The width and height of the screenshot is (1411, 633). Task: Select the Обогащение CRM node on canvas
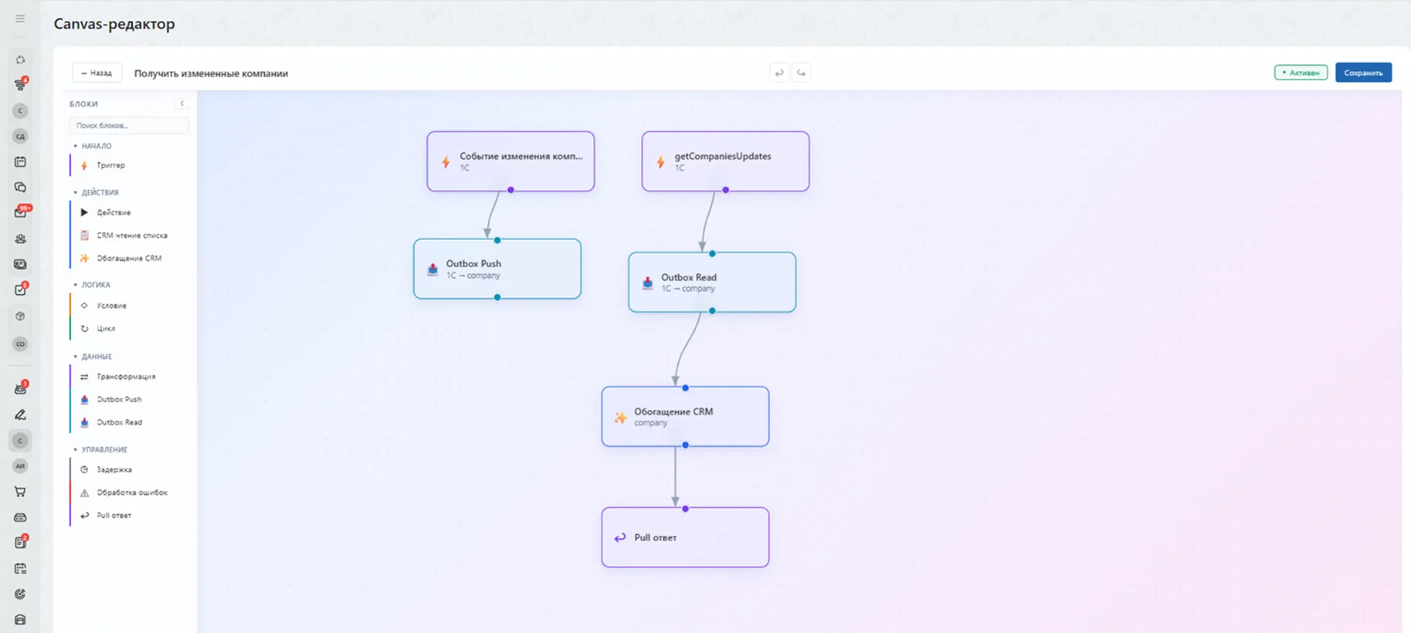[x=685, y=417]
